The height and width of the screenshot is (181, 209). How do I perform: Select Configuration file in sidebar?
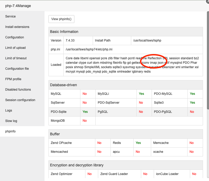point(17,69)
